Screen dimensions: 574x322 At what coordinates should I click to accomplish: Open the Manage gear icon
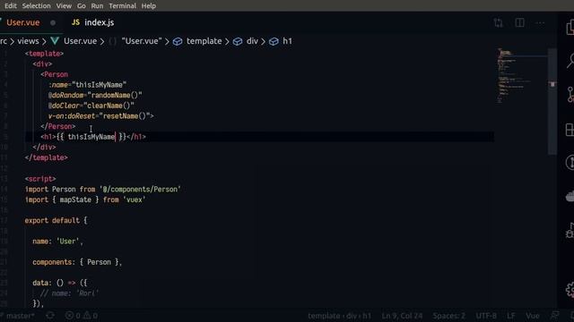click(570, 290)
